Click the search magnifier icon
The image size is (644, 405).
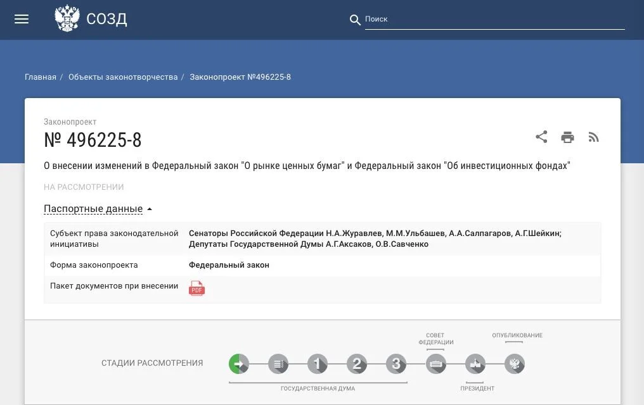(355, 20)
